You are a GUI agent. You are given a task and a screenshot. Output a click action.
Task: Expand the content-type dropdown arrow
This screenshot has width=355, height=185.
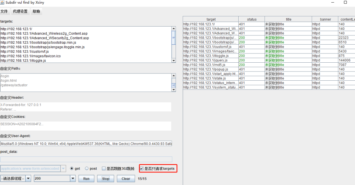(x=63, y=169)
